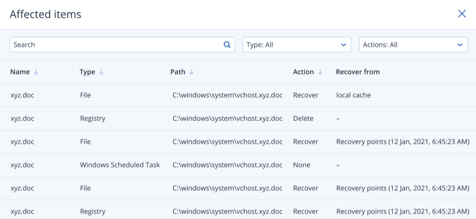Click the Action column header label
The height and width of the screenshot is (219, 476).
click(303, 72)
